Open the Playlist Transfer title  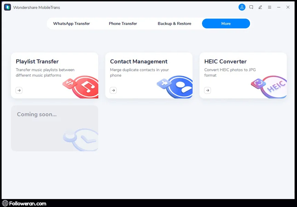37,62
